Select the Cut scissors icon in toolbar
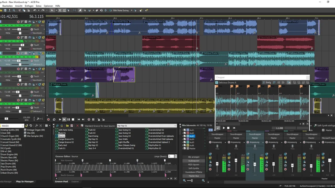Viewport: 335px width, 188px height. click(x=19, y=10)
